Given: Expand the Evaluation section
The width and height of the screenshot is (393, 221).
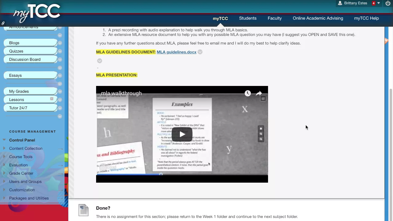Looking at the screenshot, I should (4, 165).
